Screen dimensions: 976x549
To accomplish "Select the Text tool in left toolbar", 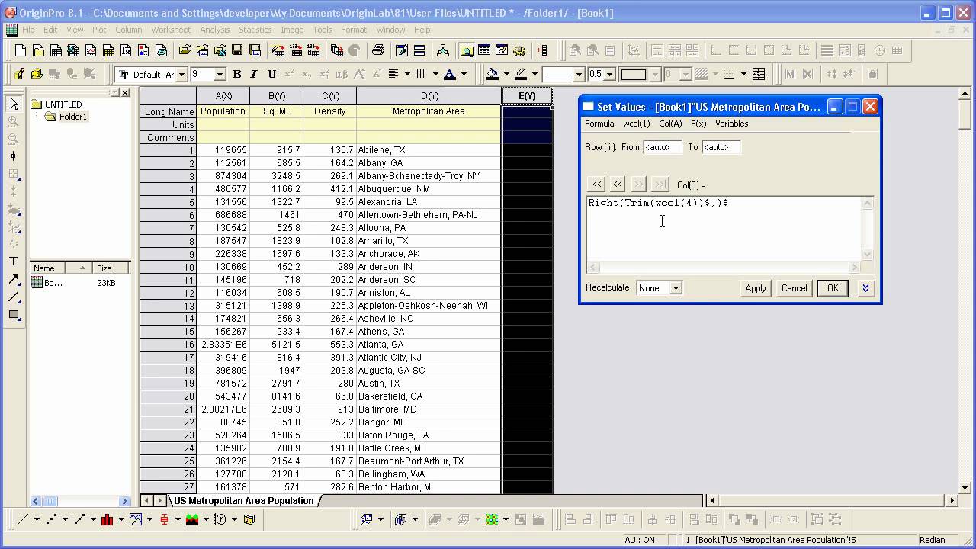I will (13, 262).
